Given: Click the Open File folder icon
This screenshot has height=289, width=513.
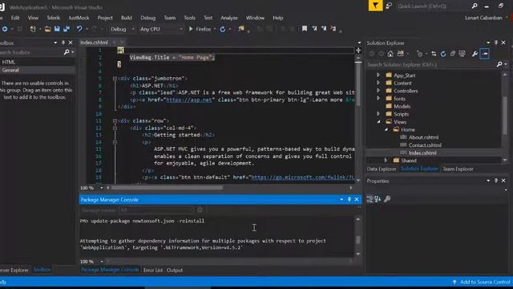Looking at the screenshot, I should (48, 29).
